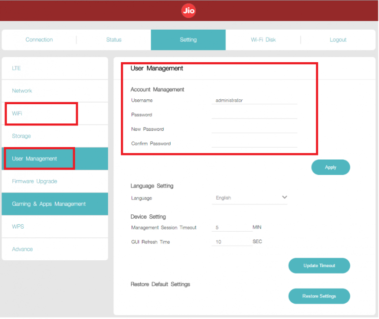This screenshot has height=319, width=379.
Task: Focus the Password input field
Action: coord(254,115)
